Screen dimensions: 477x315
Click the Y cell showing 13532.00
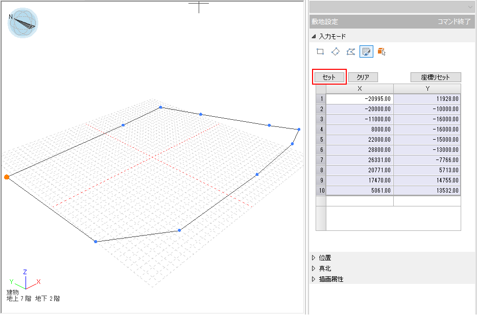[427, 191]
